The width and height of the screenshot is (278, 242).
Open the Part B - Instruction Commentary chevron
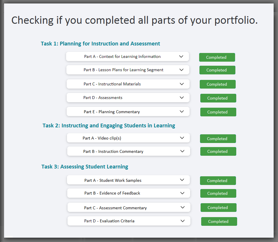(182, 151)
